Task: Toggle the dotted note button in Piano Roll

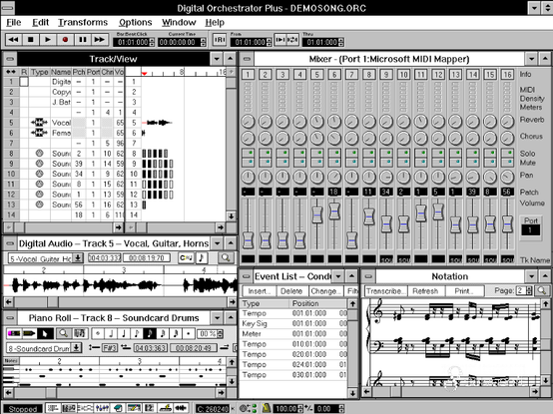Action: (189, 333)
